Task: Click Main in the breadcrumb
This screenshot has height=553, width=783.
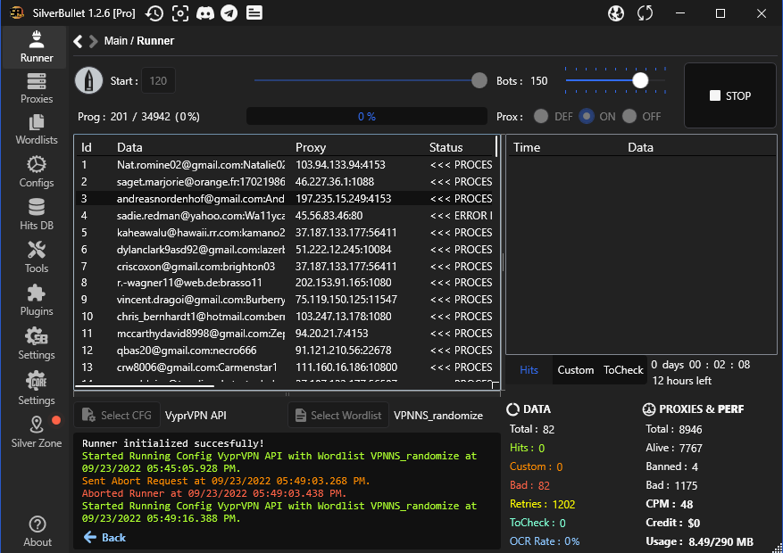Action: click(x=115, y=41)
